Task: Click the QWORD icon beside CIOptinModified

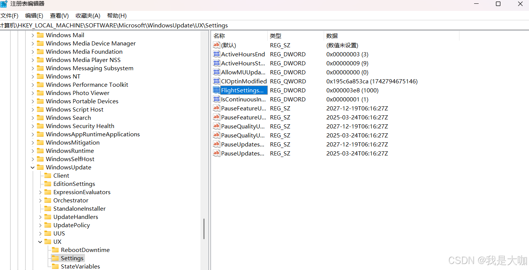Action: [216, 81]
